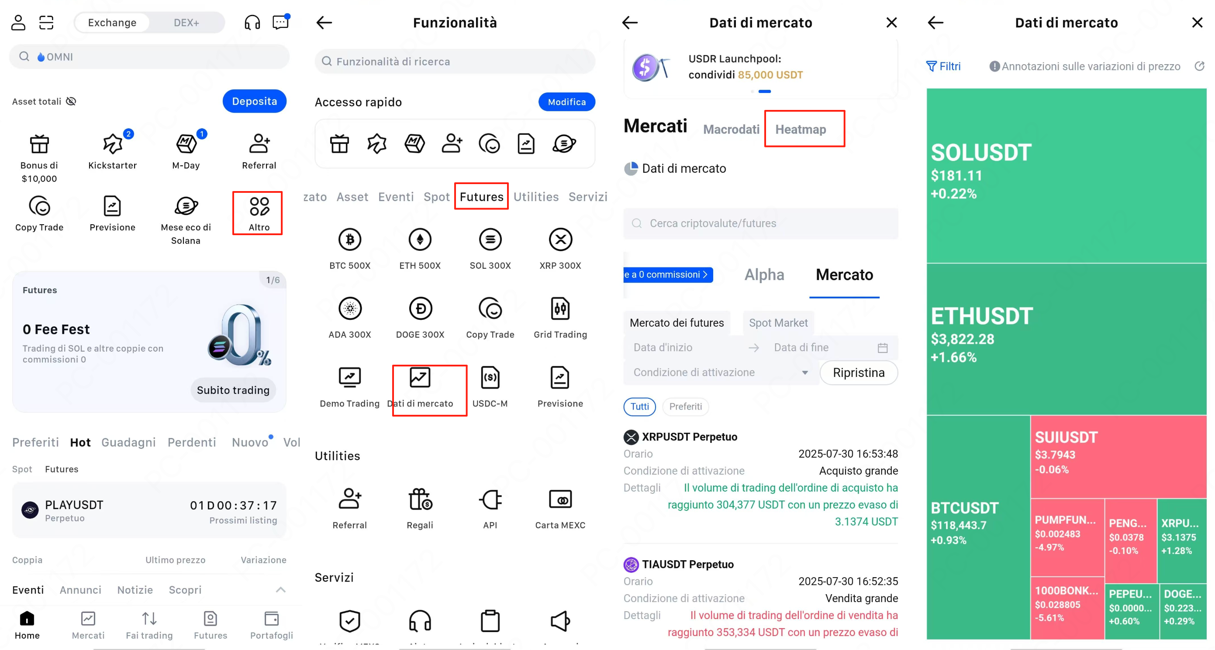Viewport: 1215px width, 650px height.
Task: Open the Filtri filter options
Action: [943, 66]
